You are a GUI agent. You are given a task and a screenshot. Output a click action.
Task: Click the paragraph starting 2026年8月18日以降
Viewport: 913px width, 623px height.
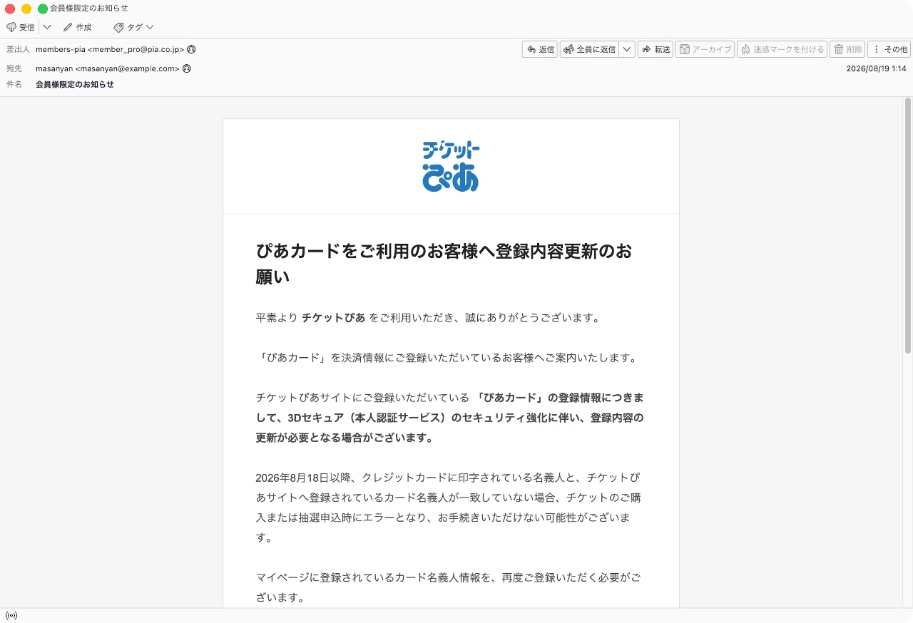point(448,507)
